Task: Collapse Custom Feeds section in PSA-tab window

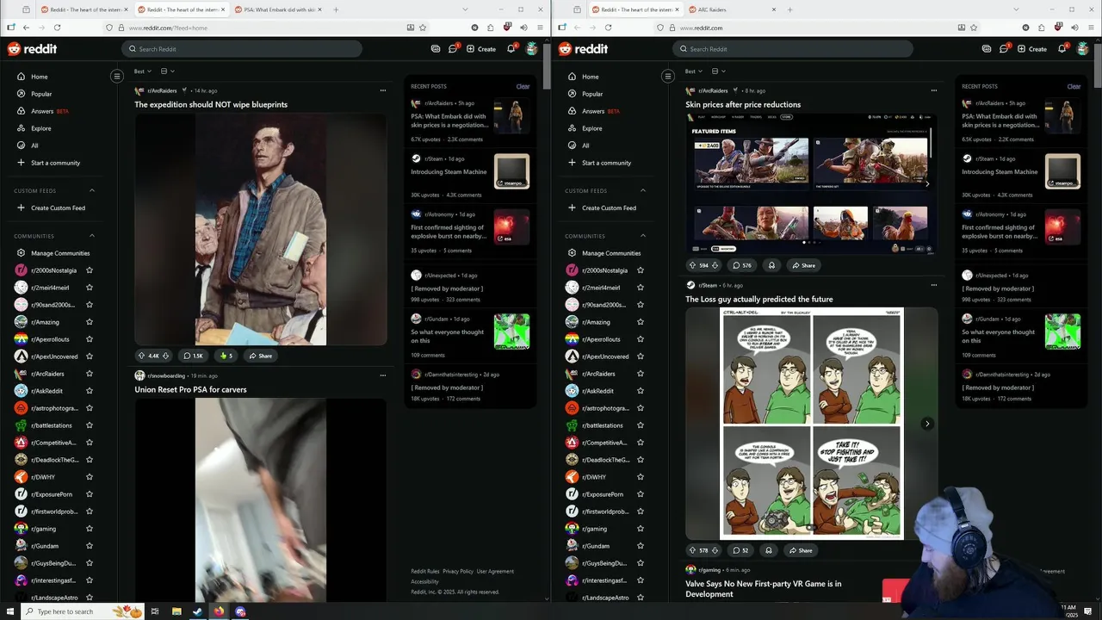Action: pos(92,190)
